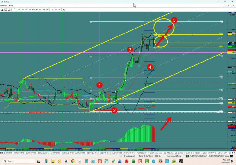This screenshot has width=236, height=165.
Task: Switch to the EUR RF6 chart tab
Action: click(x=9, y=153)
